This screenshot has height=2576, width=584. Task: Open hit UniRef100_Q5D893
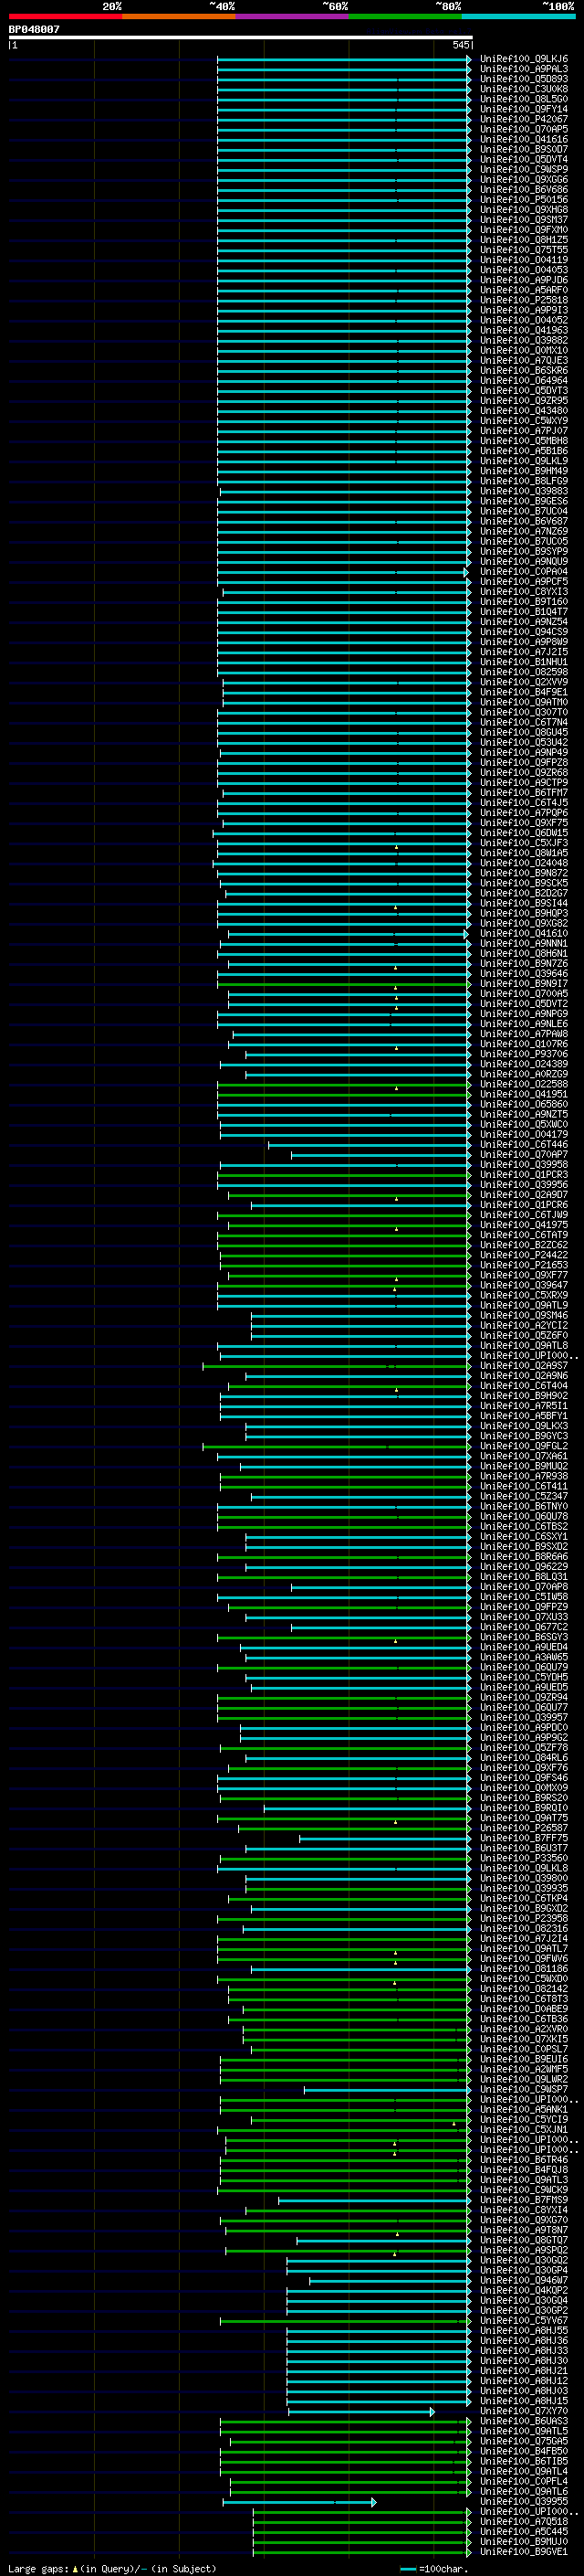tap(523, 79)
